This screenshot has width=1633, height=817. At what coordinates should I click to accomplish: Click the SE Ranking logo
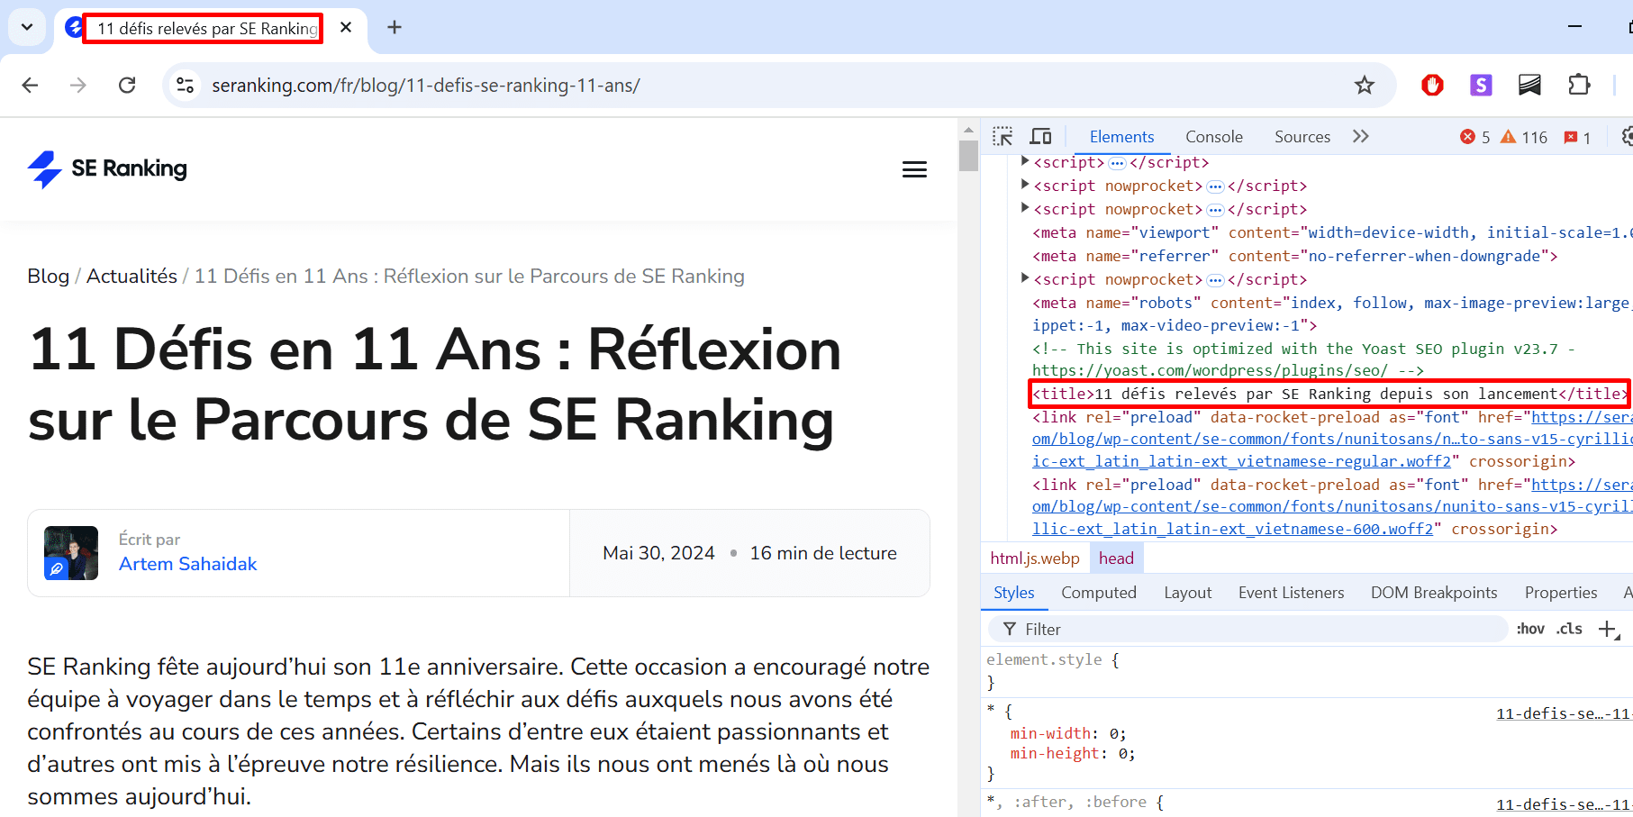(107, 168)
